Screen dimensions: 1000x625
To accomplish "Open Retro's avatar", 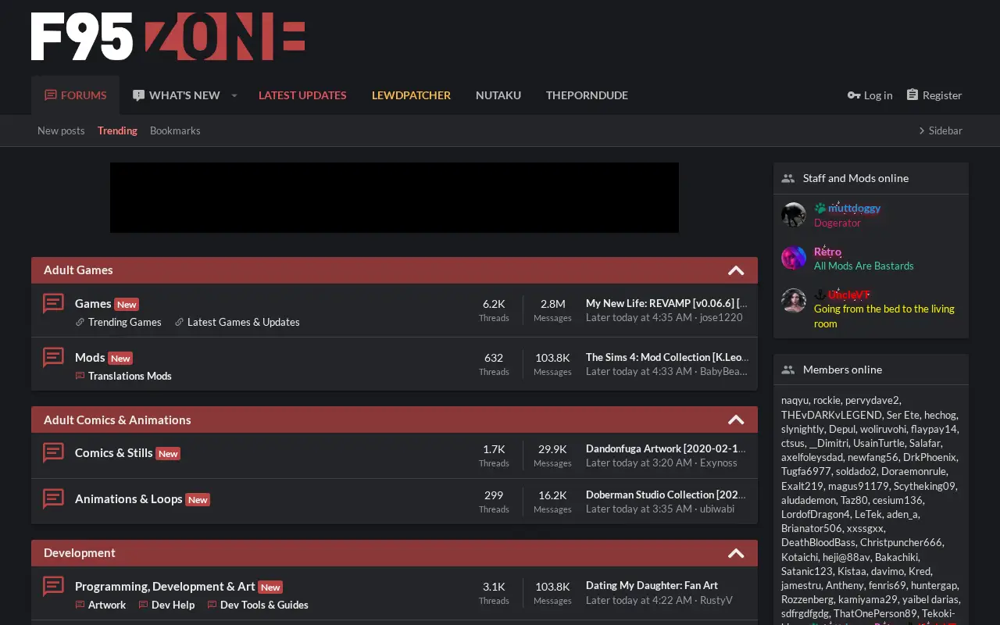I will tap(794, 258).
